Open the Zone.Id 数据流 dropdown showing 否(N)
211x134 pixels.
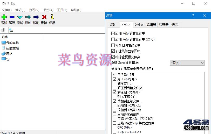187,63
